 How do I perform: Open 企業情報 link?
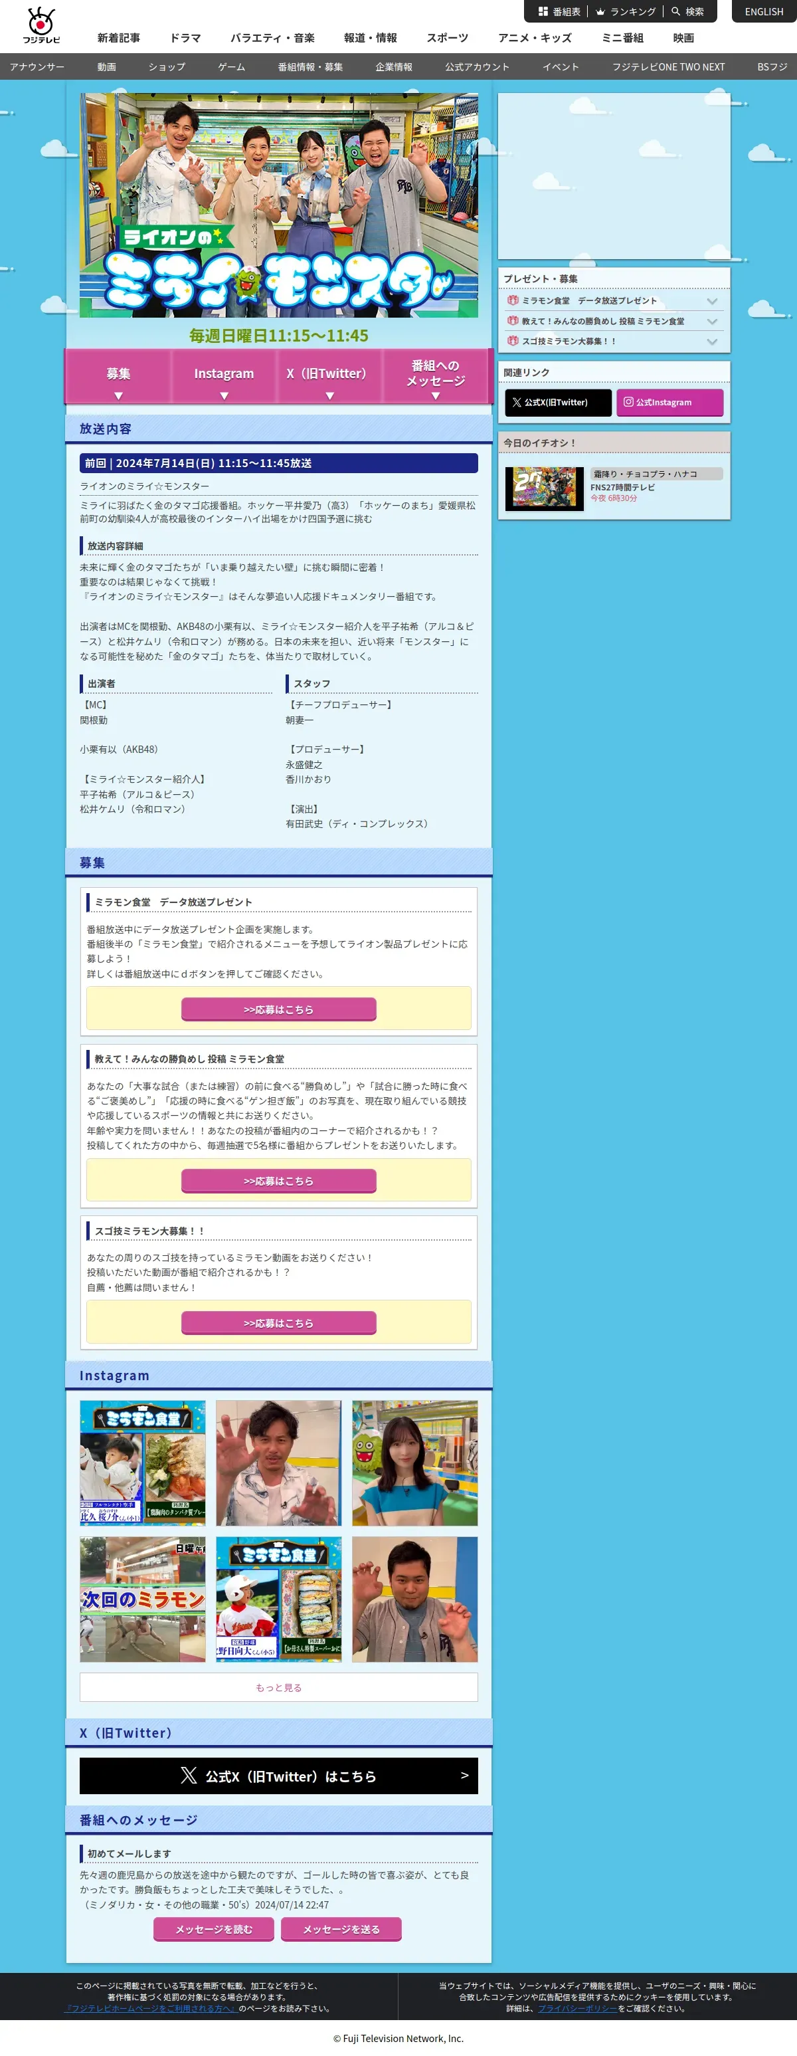click(x=394, y=67)
